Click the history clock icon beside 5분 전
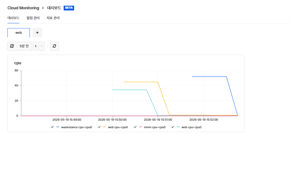 pyautogui.click(x=12, y=46)
